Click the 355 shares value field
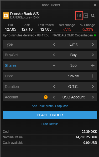 (74, 65)
